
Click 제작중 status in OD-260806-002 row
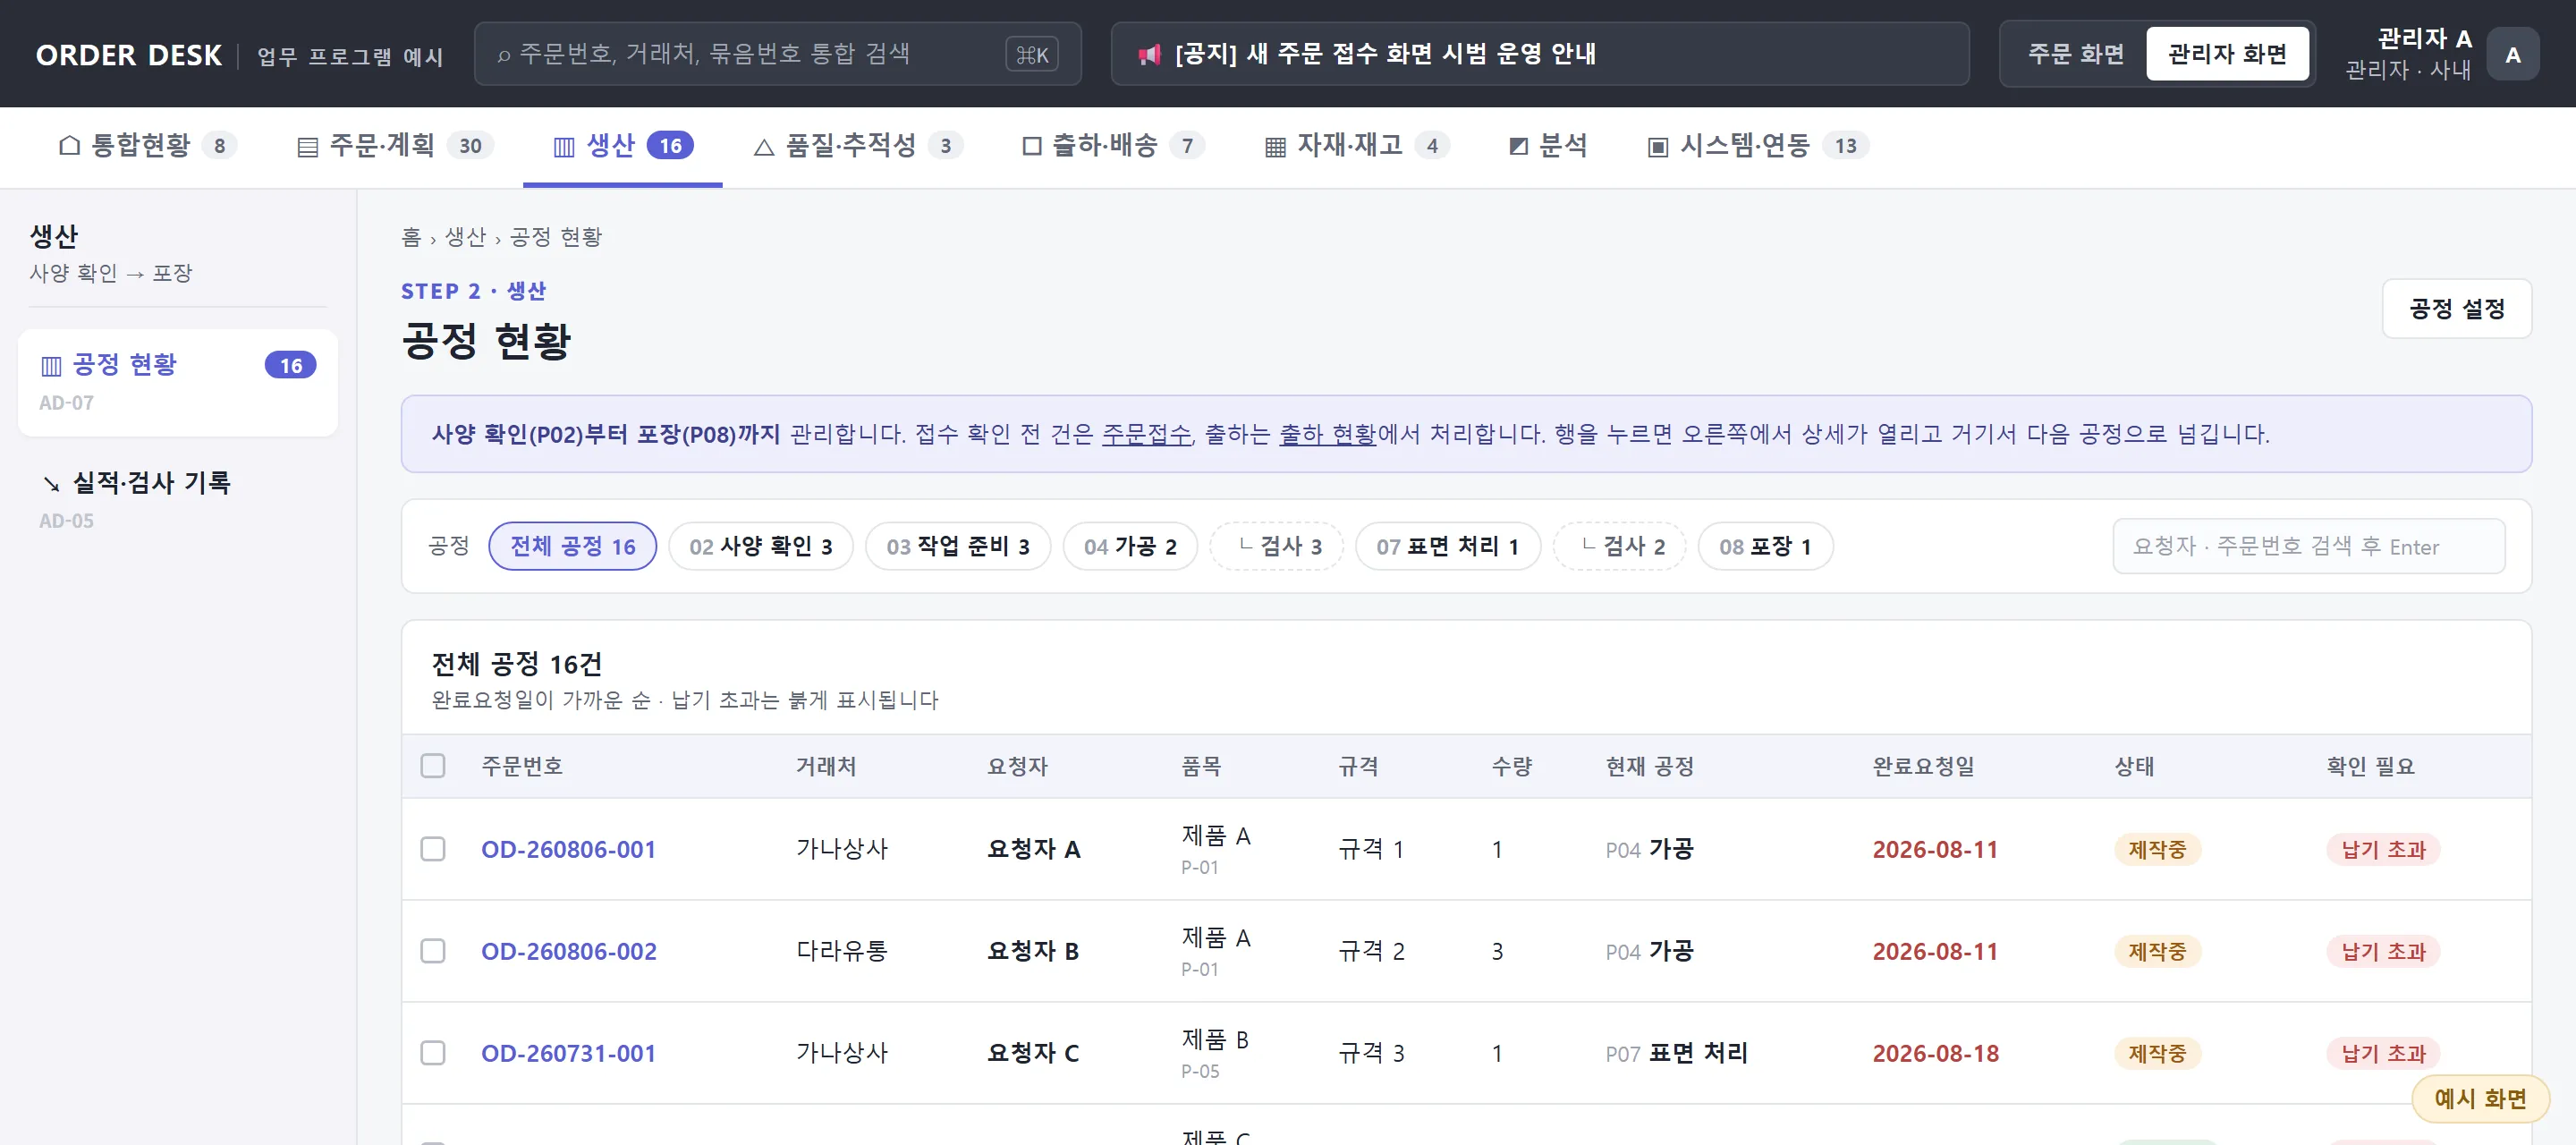point(2157,951)
